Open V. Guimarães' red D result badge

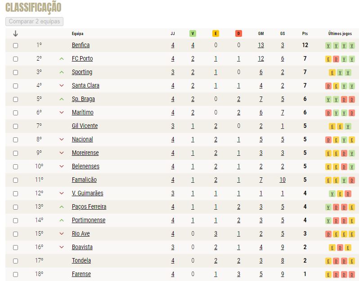pyautogui.click(x=348, y=193)
